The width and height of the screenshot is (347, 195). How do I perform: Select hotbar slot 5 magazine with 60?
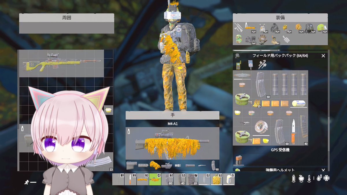click(167, 179)
